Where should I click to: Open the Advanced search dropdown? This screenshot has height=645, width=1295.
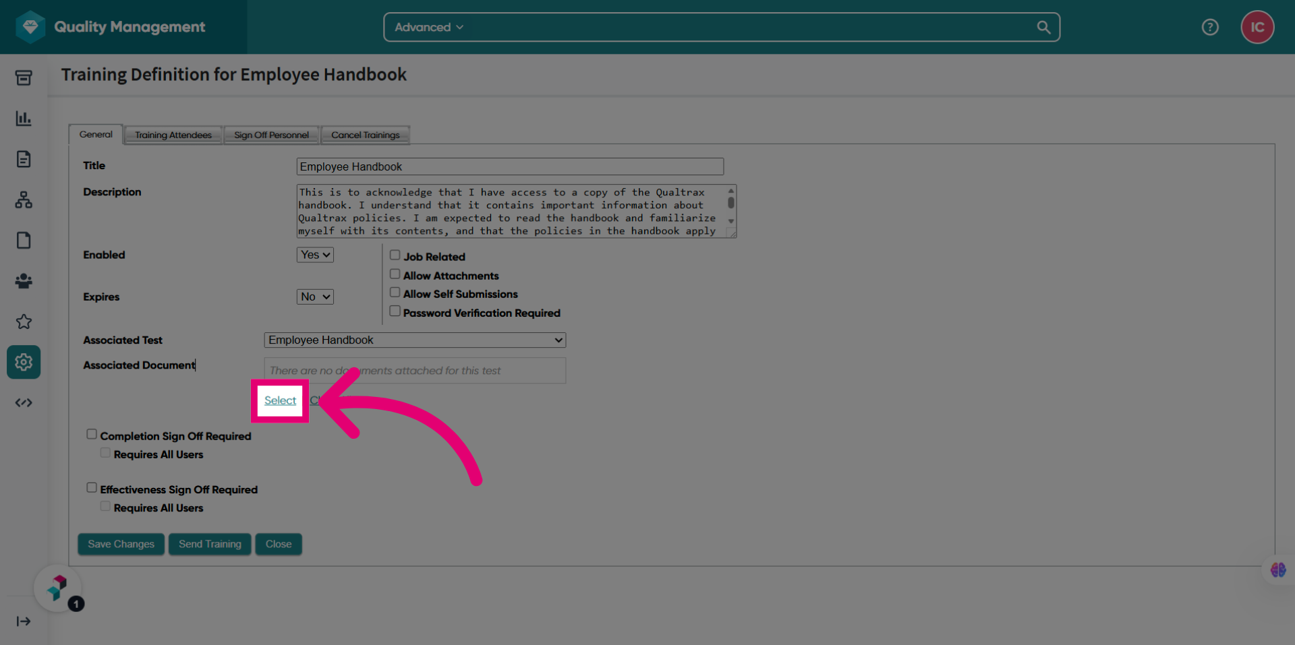pos(429,27)
